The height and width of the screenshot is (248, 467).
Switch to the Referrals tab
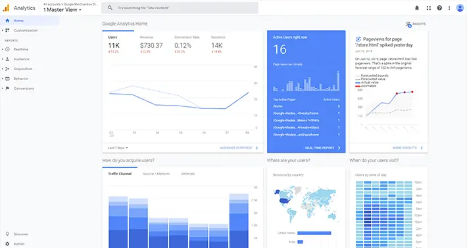[x=188, y=174]
